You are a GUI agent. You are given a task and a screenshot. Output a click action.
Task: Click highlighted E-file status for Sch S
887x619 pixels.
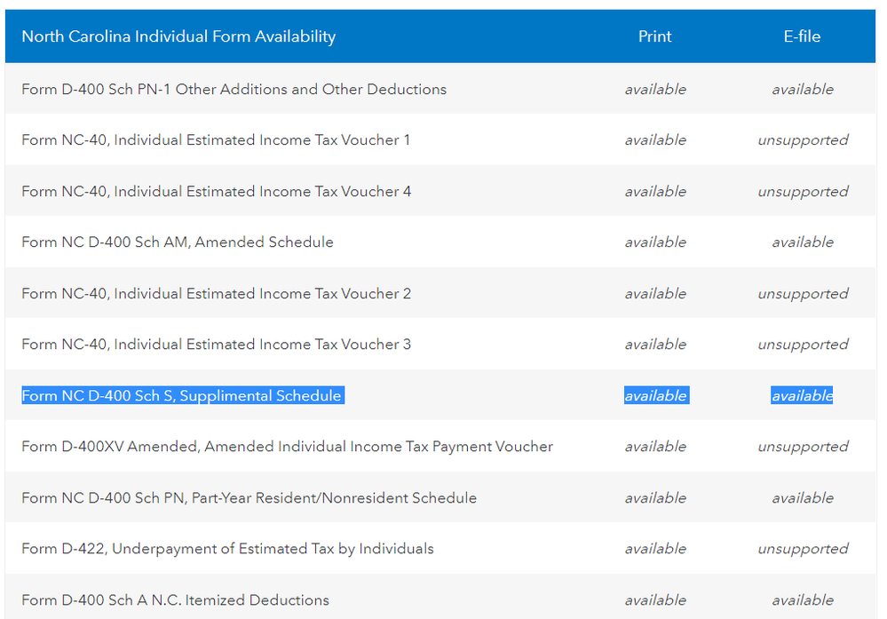tap(802, 396)
